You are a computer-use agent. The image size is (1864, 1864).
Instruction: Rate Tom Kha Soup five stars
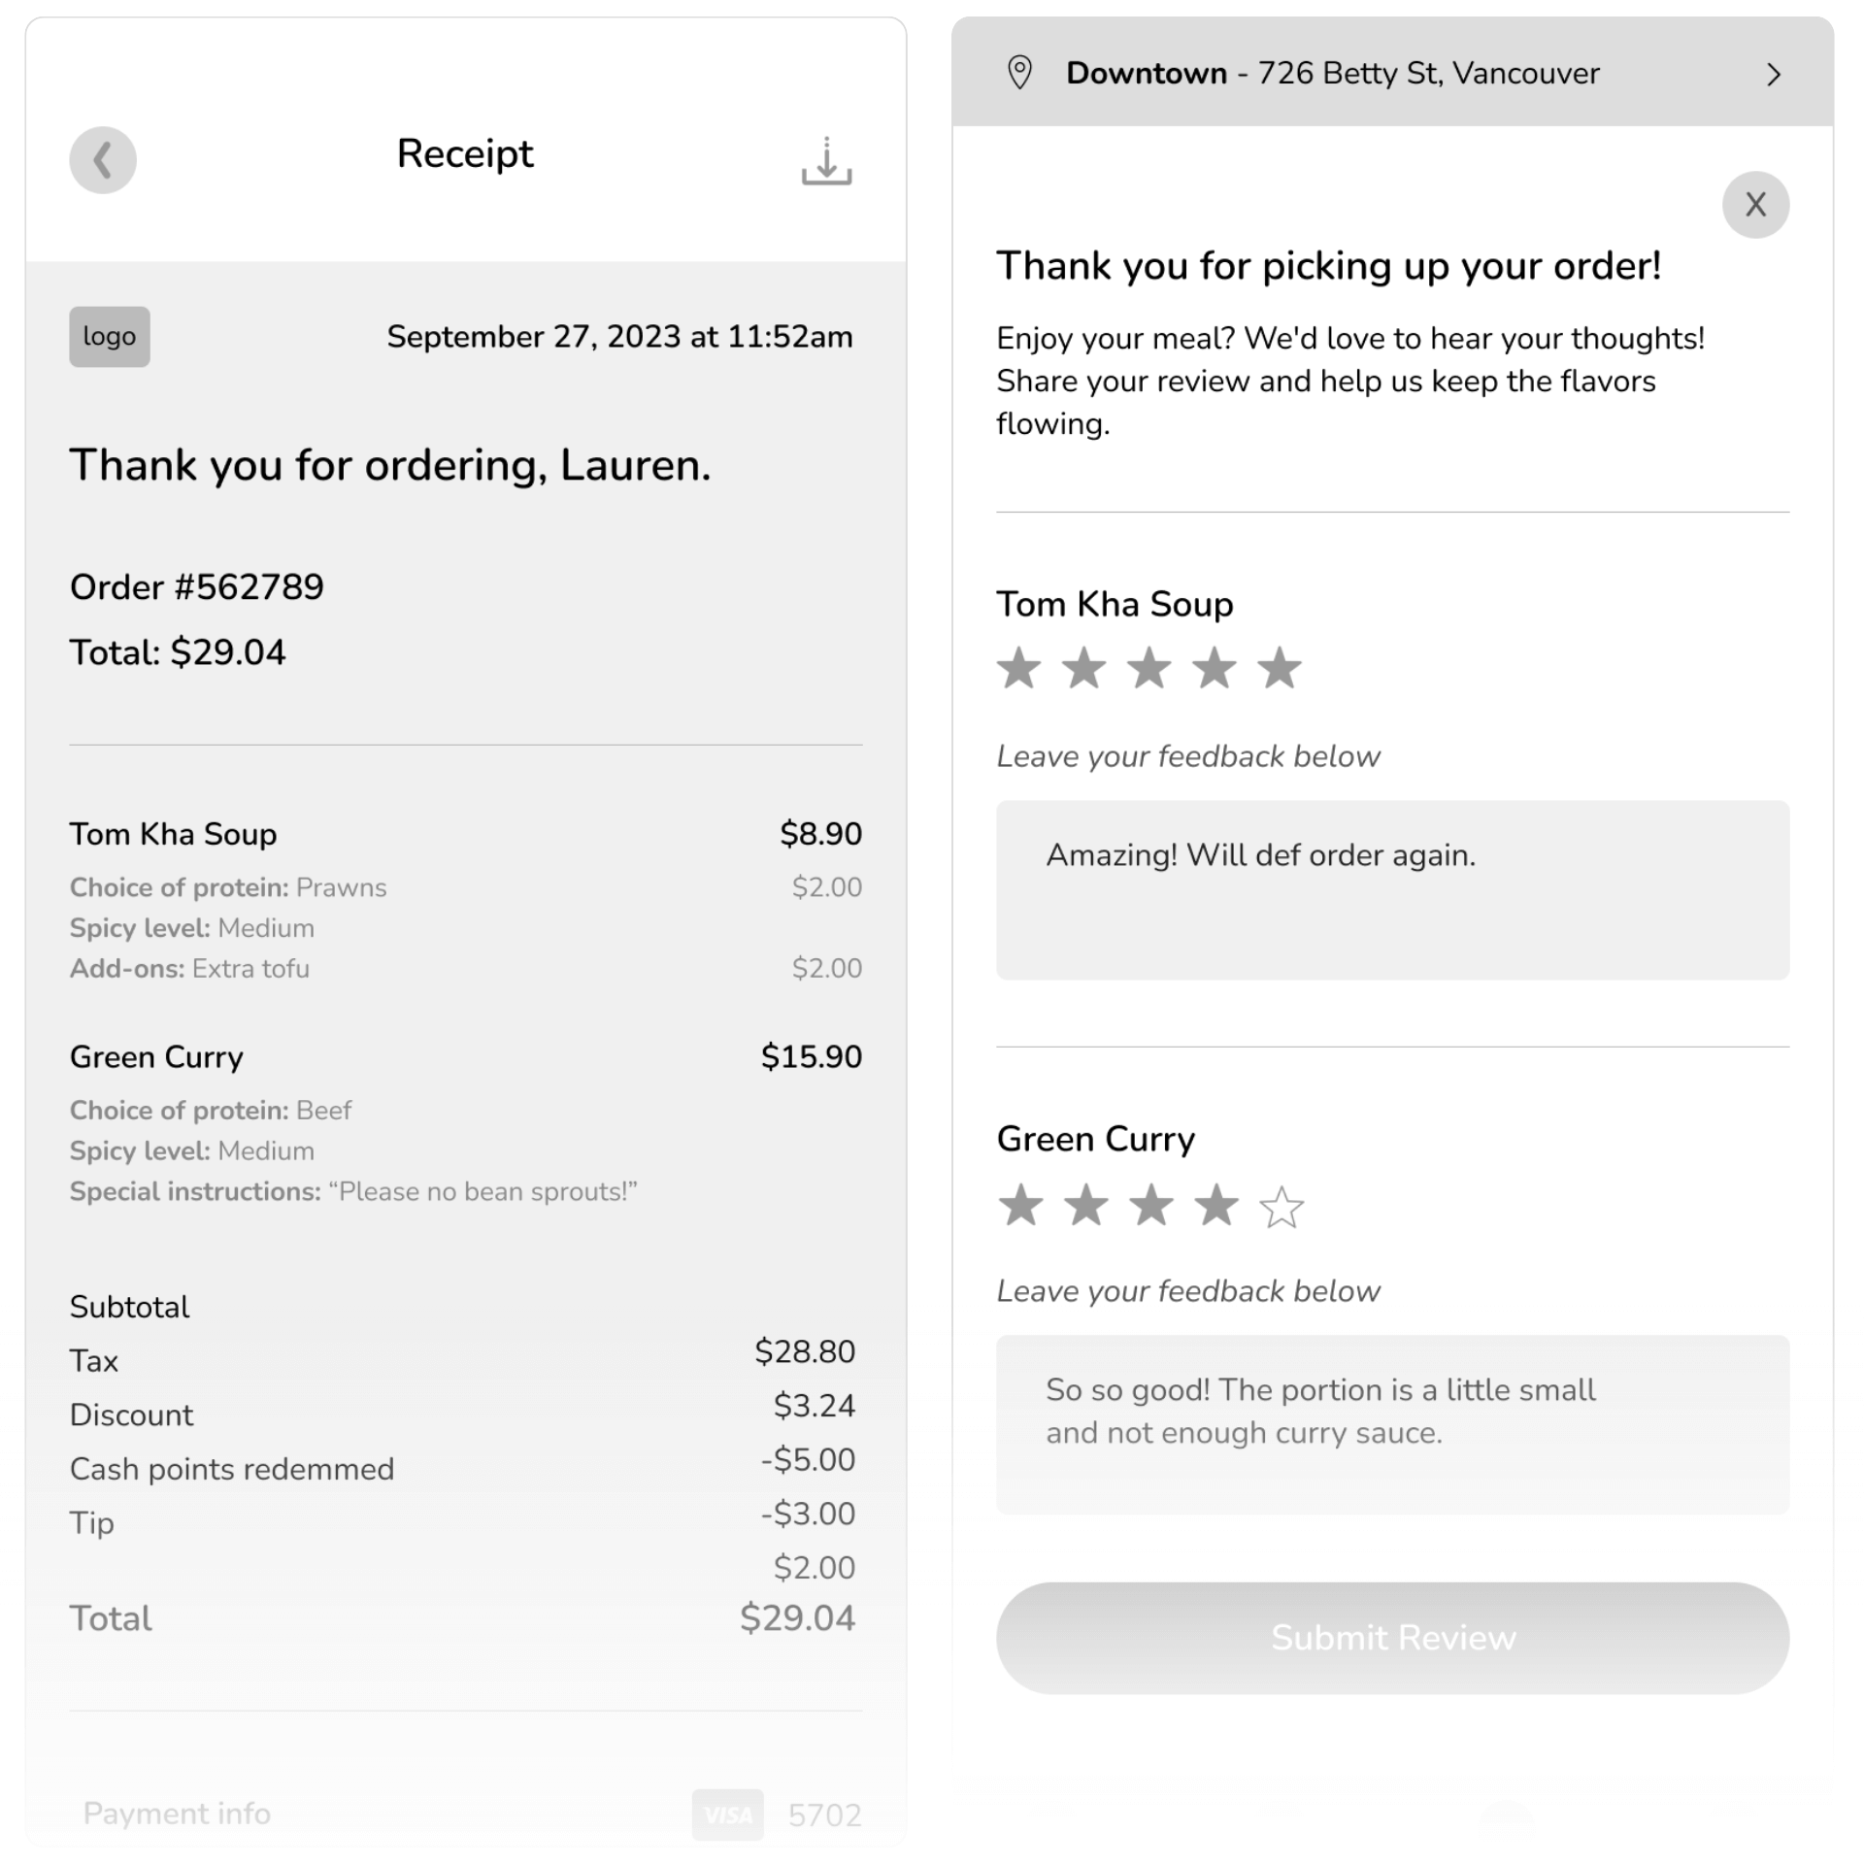1280,668
